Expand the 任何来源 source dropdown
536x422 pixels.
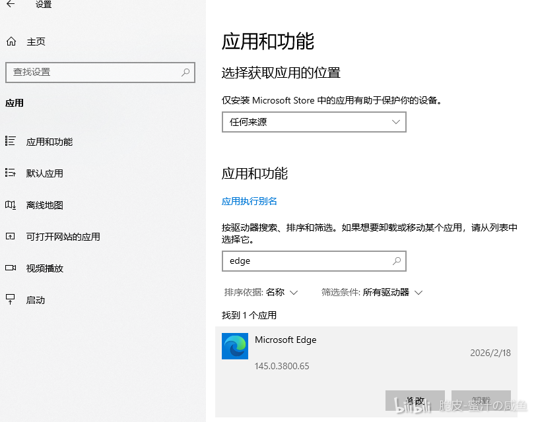click(x=314, y=122)
